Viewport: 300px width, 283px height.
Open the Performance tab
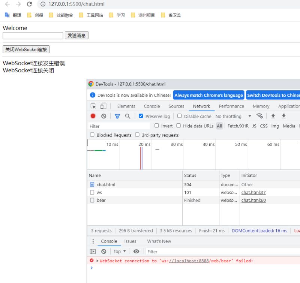pyautogui.click(x=231, y=106)
